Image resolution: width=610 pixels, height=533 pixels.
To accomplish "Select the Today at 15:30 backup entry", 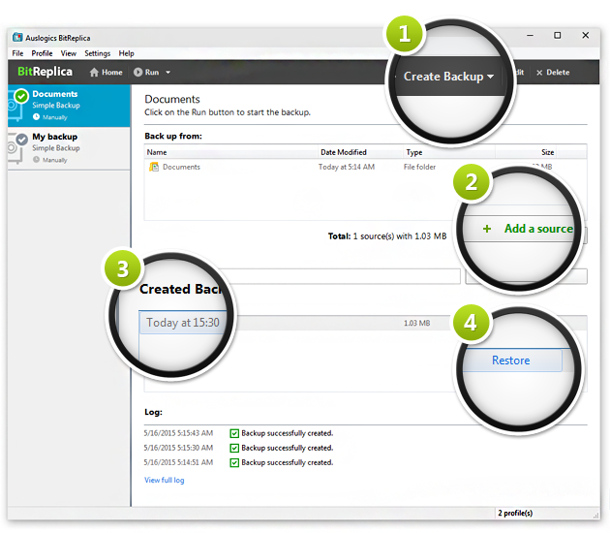I will 182,323.
